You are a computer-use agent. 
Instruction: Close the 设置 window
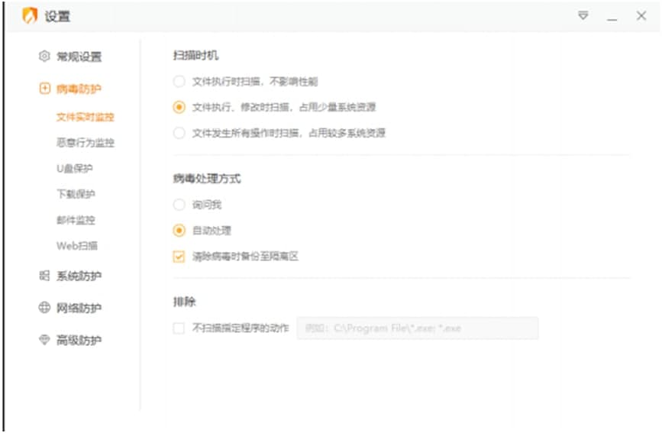641,16
